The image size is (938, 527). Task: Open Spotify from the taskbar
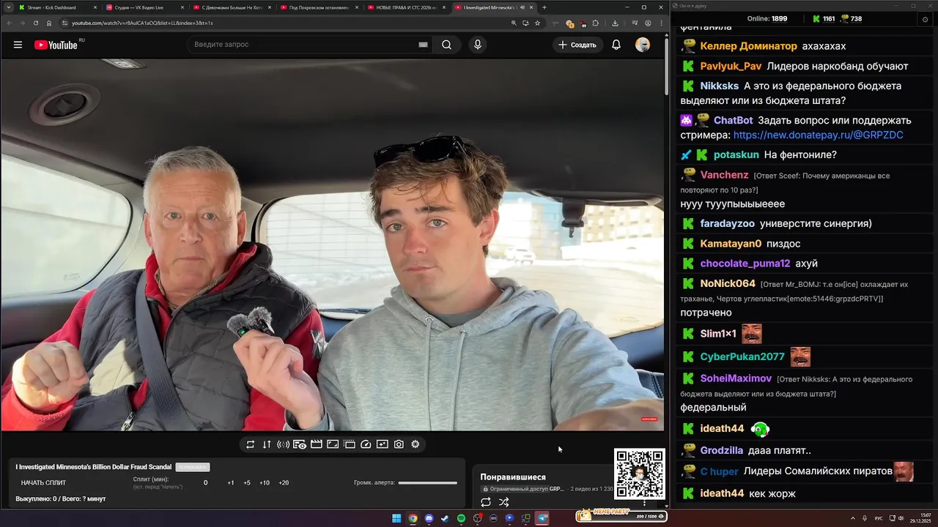click(x=461, y=518)
